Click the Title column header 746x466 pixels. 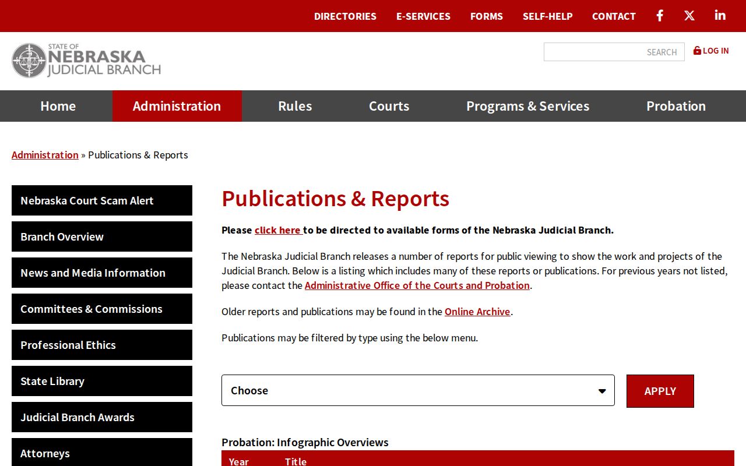tap(295, 461)
